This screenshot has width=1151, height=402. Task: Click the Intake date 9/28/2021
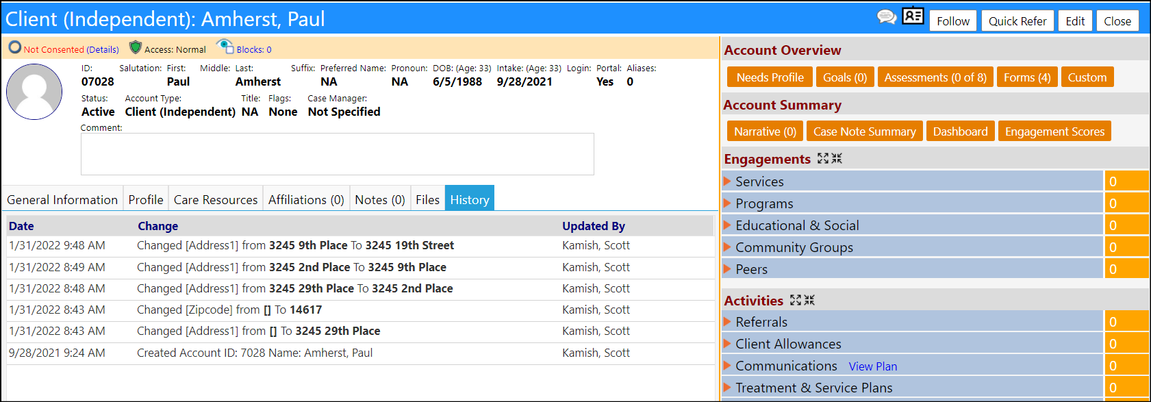coord(524,81)
